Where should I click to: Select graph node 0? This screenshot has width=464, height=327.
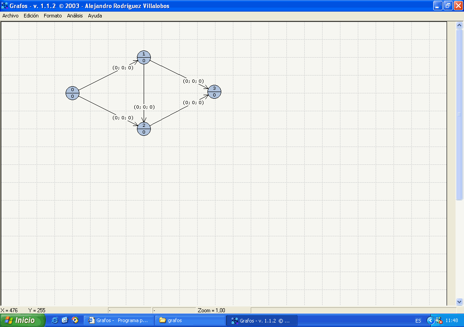tap(72, 93)
